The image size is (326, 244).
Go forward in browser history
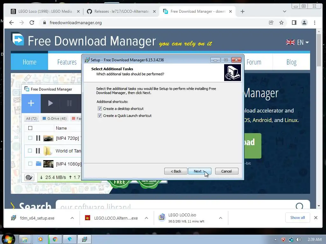[22, 23]
